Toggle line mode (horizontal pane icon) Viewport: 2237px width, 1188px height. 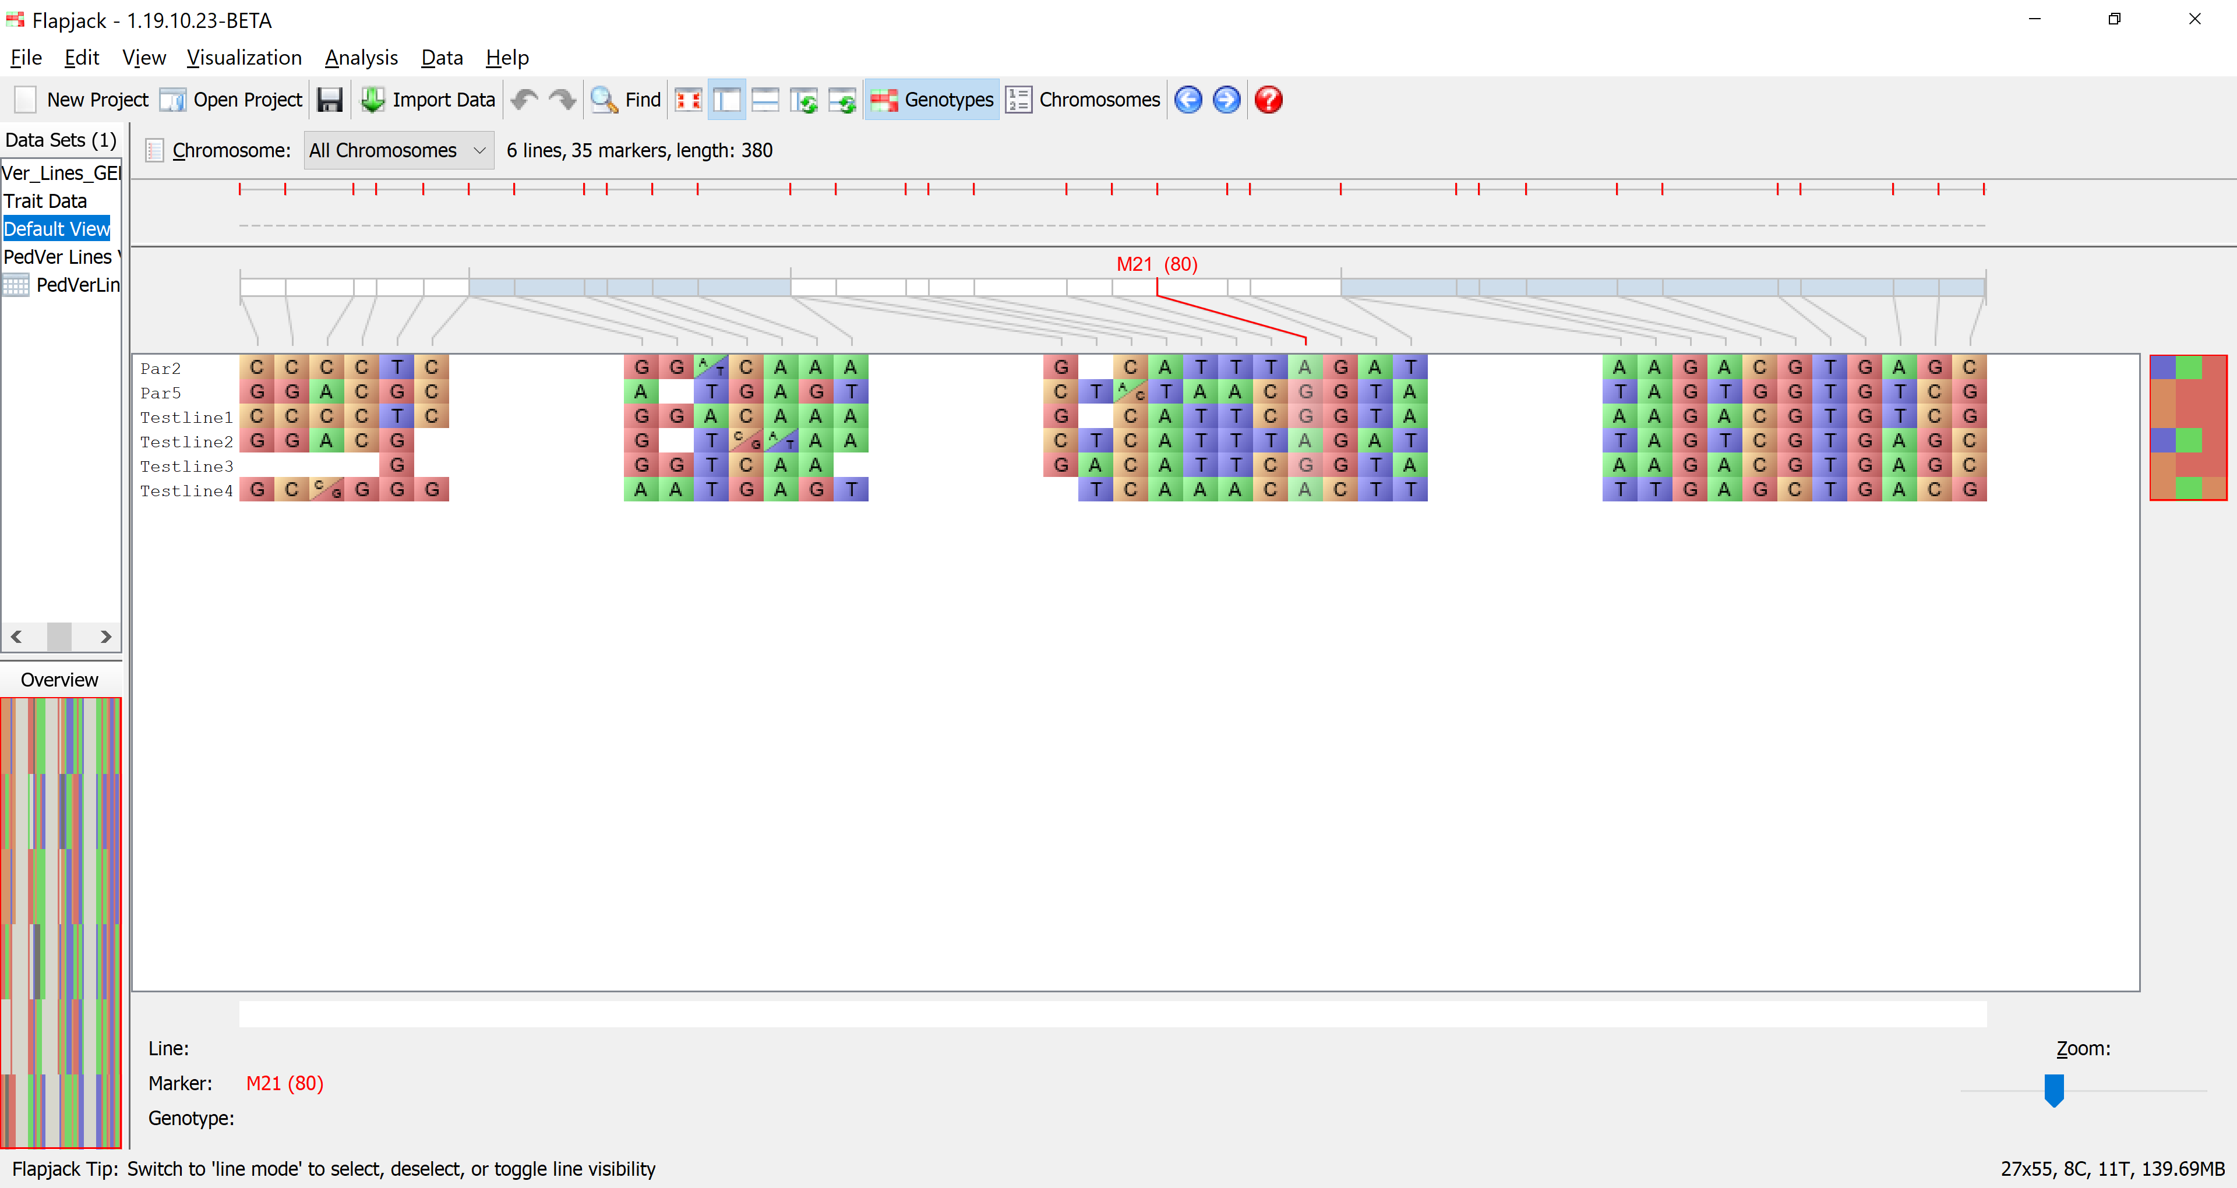(x=765, y=100)
